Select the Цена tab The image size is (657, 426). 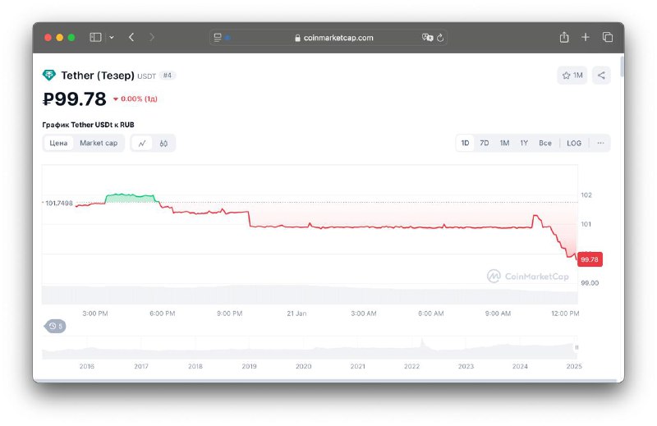(58, 144)
